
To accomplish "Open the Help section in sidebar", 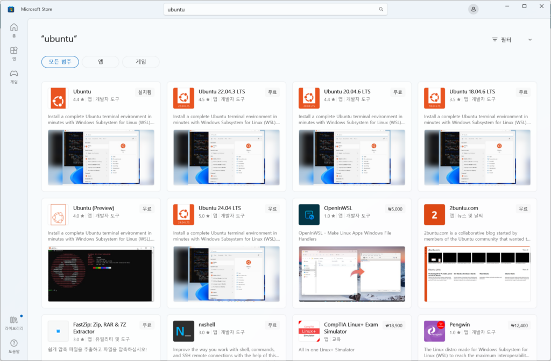I will [x=13, y=346].
